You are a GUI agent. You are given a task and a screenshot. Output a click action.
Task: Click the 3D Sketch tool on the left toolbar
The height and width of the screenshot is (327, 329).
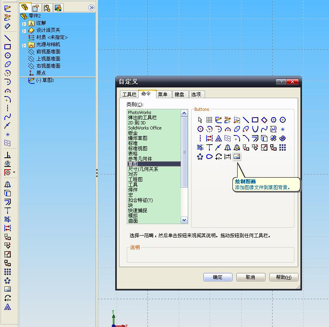click(x=8, y=17)
